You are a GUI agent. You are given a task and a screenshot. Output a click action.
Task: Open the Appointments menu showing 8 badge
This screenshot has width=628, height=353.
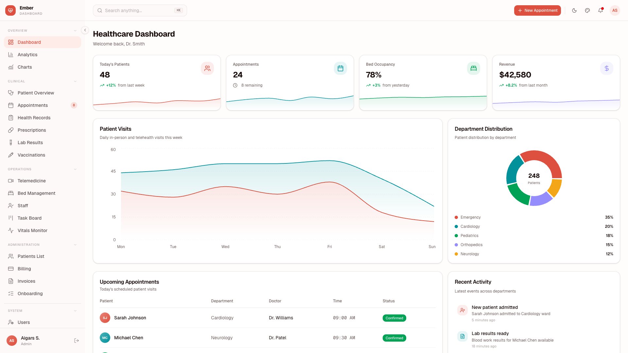(x=33, y=105)
